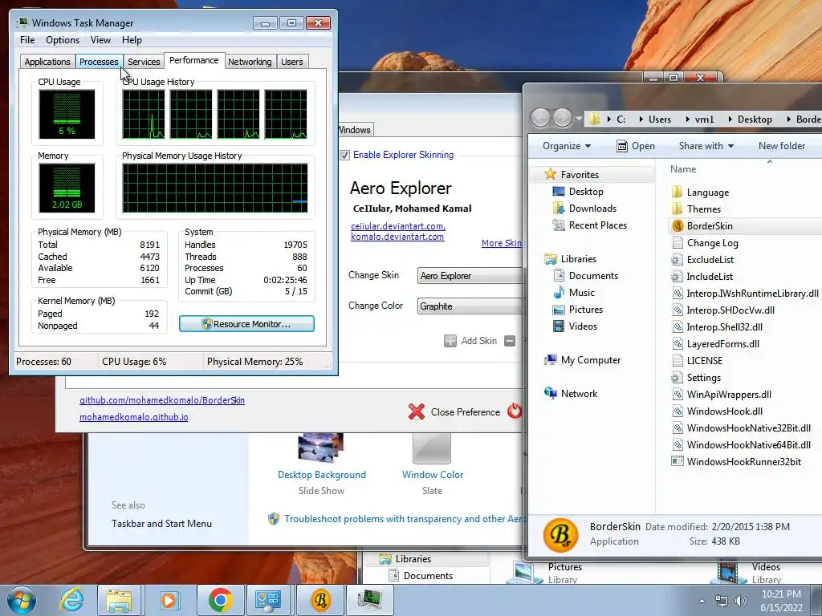The width and height of the screenshot is (822, 616).
Task: Select Change Log file icon
Action: 678,242
